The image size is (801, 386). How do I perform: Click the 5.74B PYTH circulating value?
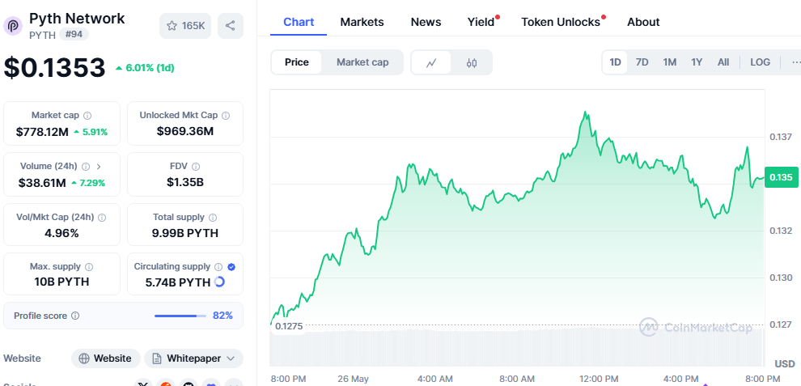tap(178, 282)
